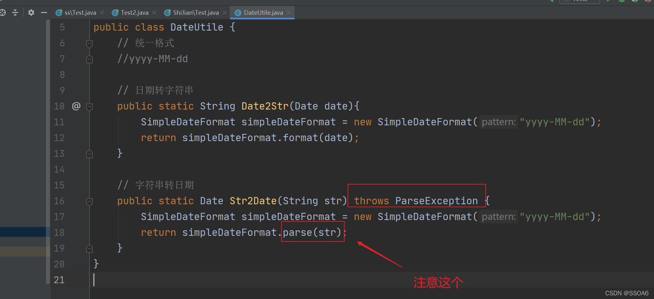Click the throws keyword on line 16
Viewport: 654px width, 299px height.
[x=371, y=201]
